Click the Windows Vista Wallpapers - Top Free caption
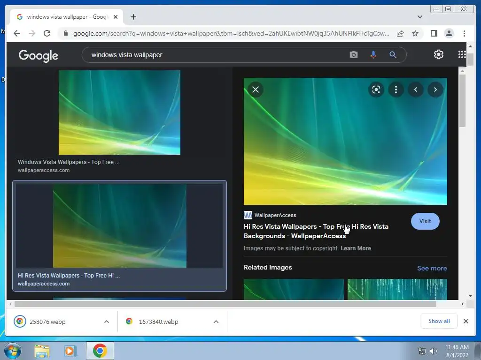The image size is (481, 360). [x=69, y=162]
